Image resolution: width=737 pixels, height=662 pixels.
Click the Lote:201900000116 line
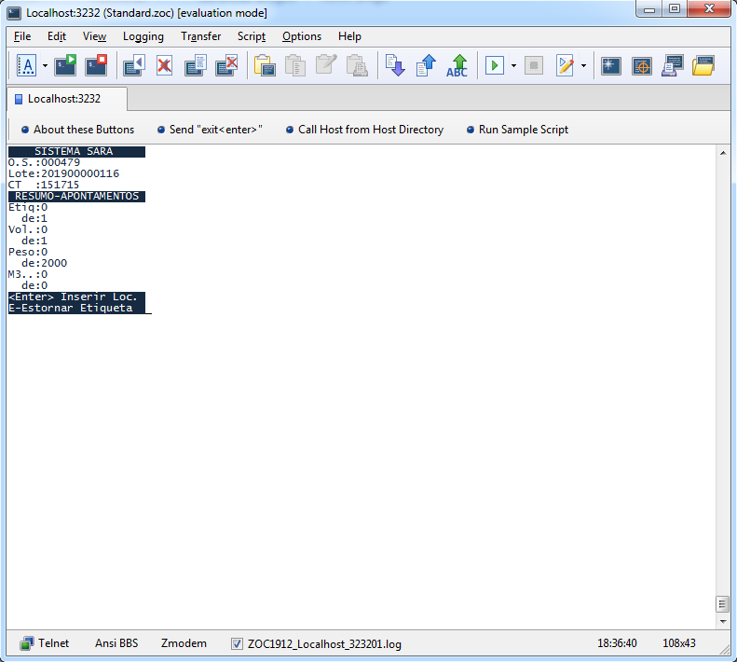click(64, 174)
